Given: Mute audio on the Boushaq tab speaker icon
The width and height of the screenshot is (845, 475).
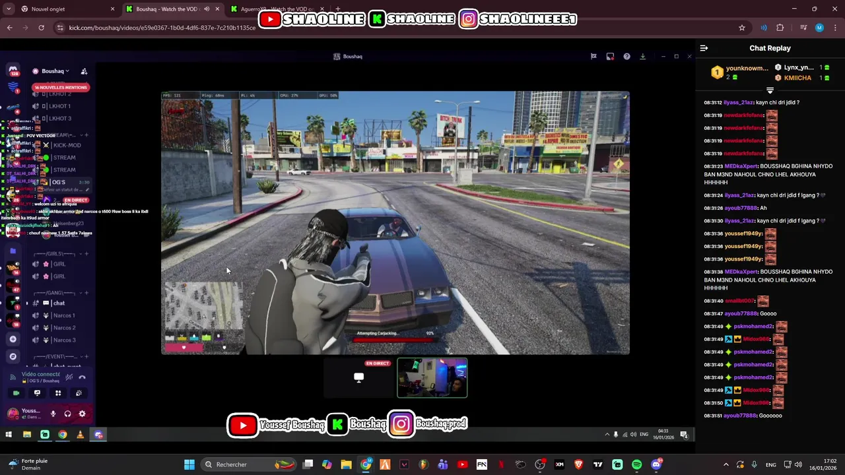Looking at the screenshot, I should (x=207, y=9).
